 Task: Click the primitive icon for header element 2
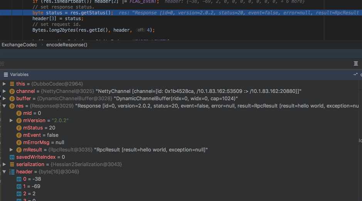[x=19, y=194]
